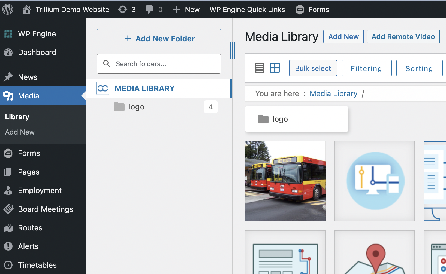
Task: Open the buses photo thumbnail
Action: (x=285, y=181)
